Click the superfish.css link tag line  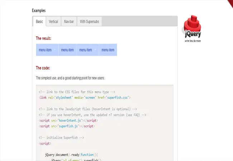coord(85,98)
